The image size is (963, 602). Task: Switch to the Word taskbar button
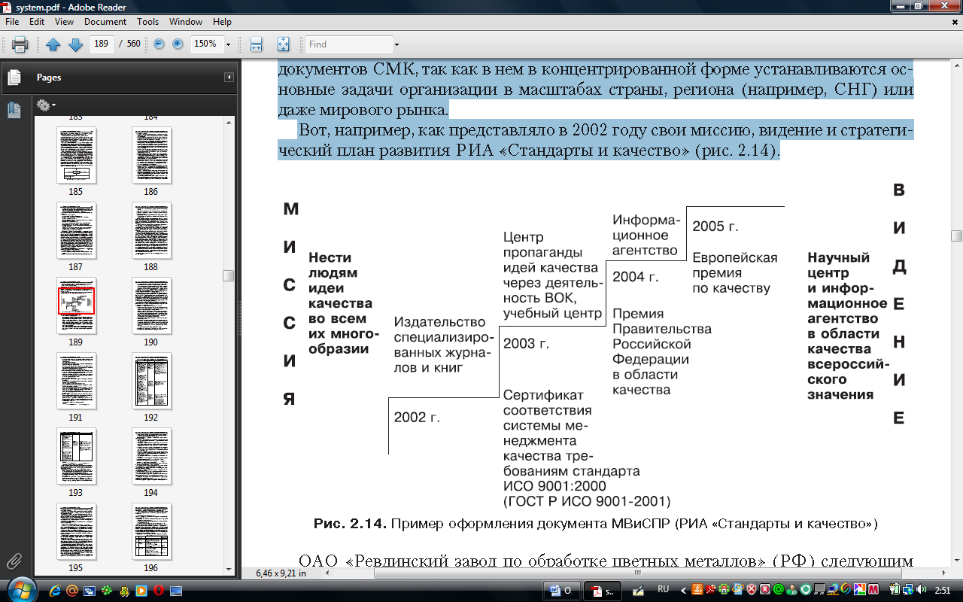pyautogui.click(x=561, y=590)
